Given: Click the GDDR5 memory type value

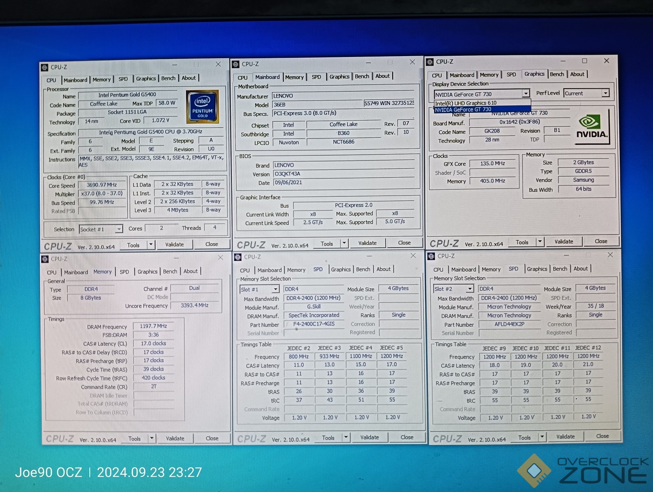Looking at the screenshot, I should [583, 171].
